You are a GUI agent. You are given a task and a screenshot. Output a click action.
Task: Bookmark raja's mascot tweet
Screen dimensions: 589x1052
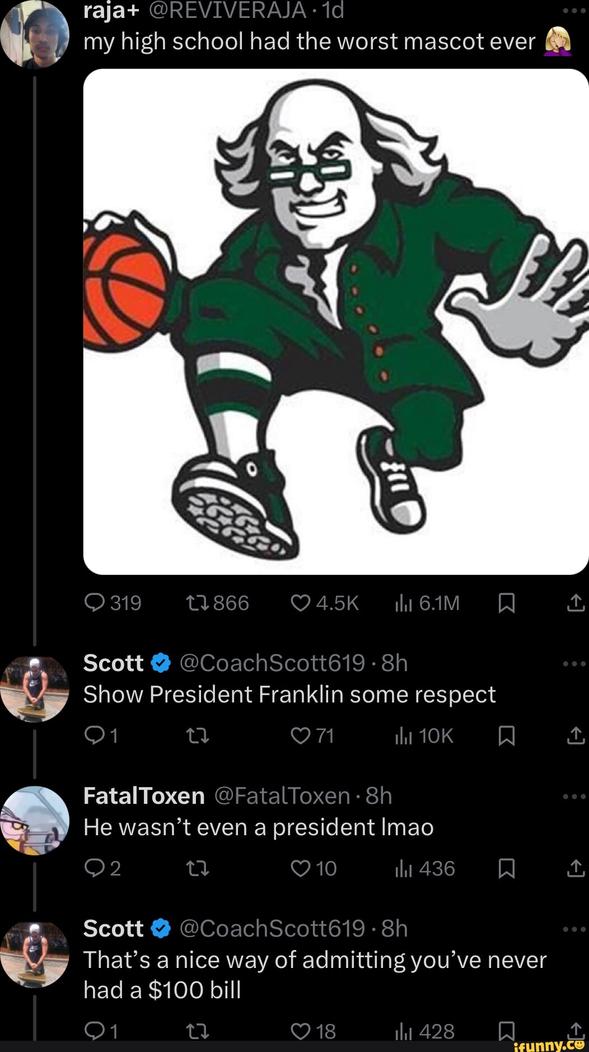pos(506,603)
